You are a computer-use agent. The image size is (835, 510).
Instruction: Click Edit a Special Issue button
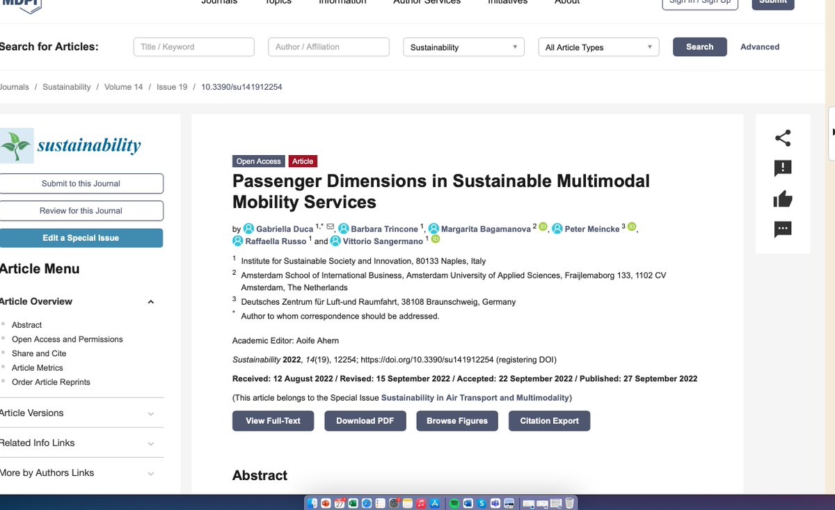(81, 238)
